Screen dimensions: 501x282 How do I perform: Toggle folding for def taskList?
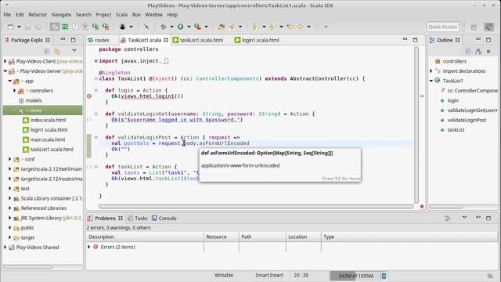click(96, 167)
